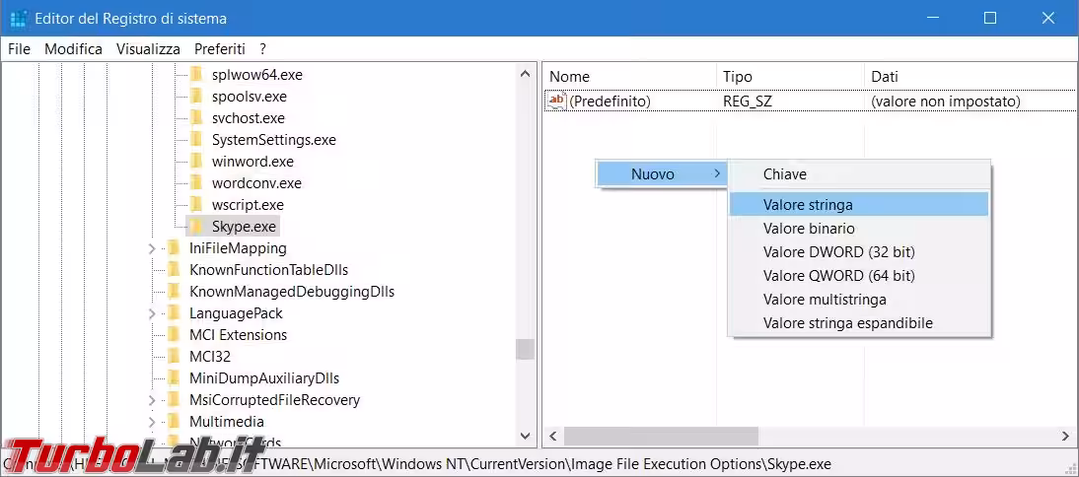The image size is (1079, 477).
Task: Choose Valore DWORD (32 bit) option
Action: click(x=838, y=252)
